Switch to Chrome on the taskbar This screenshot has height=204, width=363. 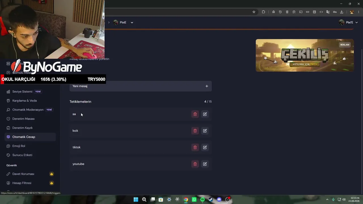[186, 199]
